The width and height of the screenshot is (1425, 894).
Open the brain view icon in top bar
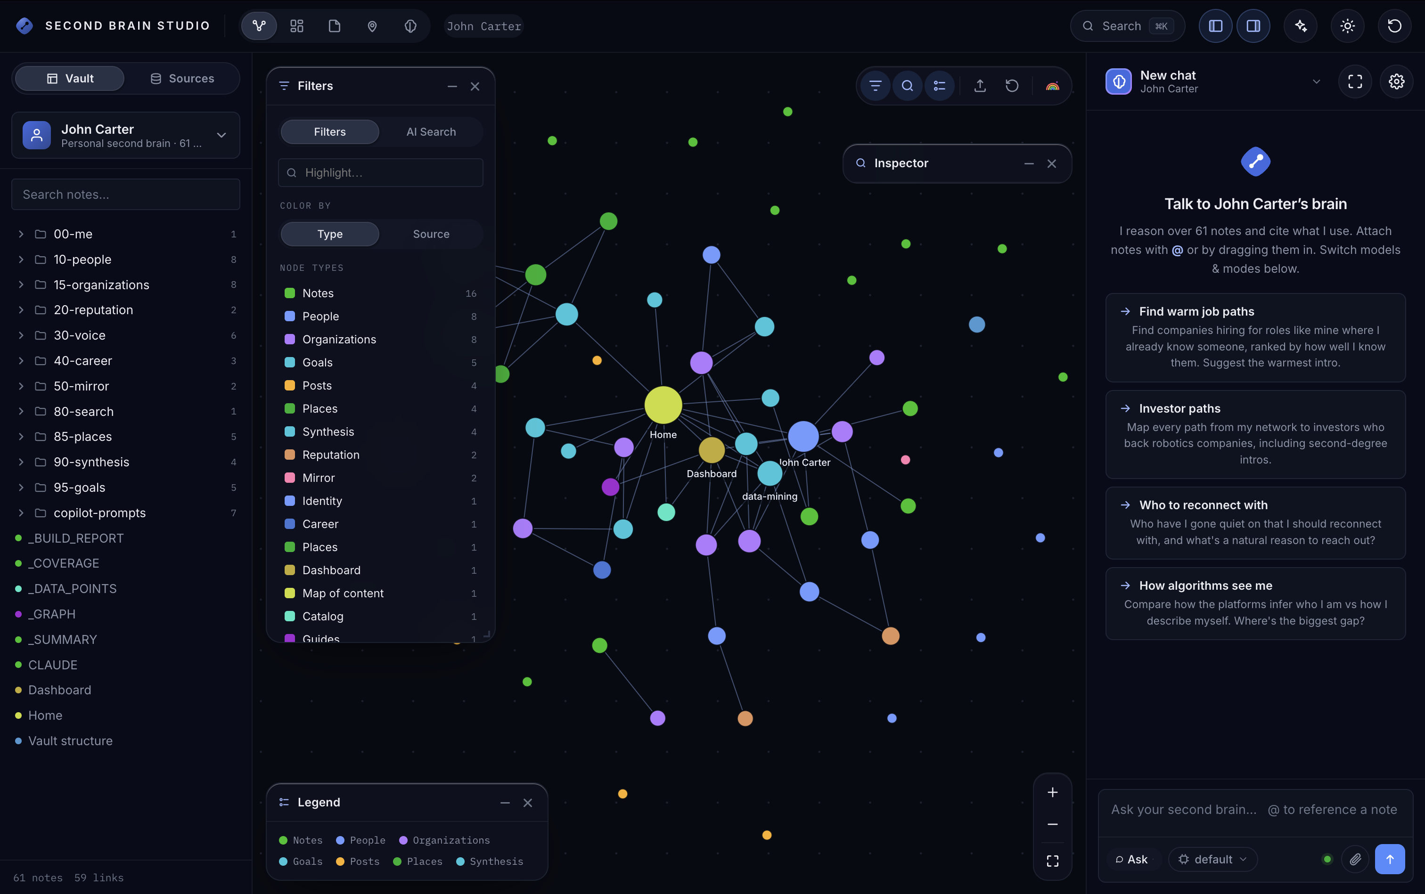[x=410, y=26]
